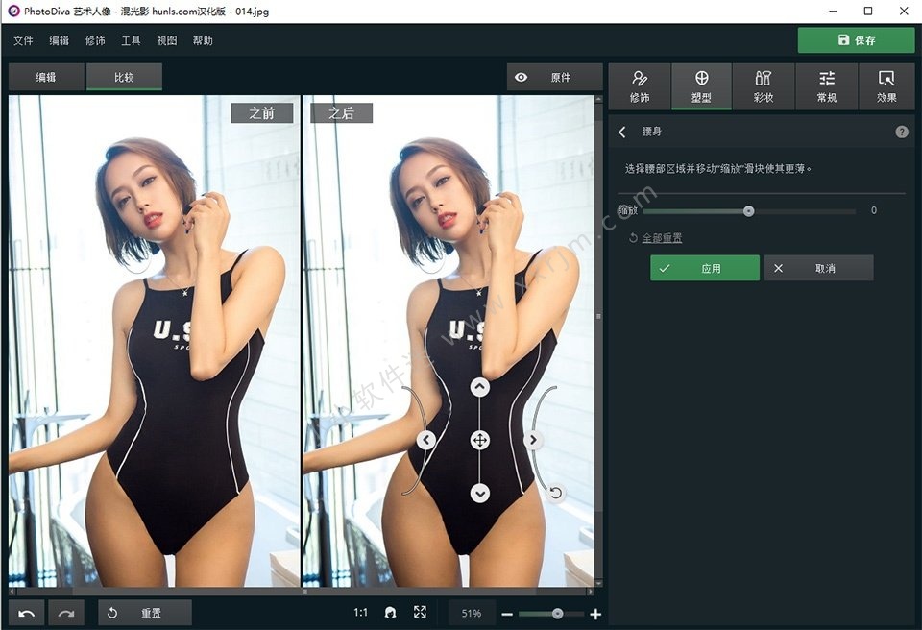The height and width of the screenshot is (630, 922).
Task: Click the bottom 重置 reset button
Action: (145, 613)
